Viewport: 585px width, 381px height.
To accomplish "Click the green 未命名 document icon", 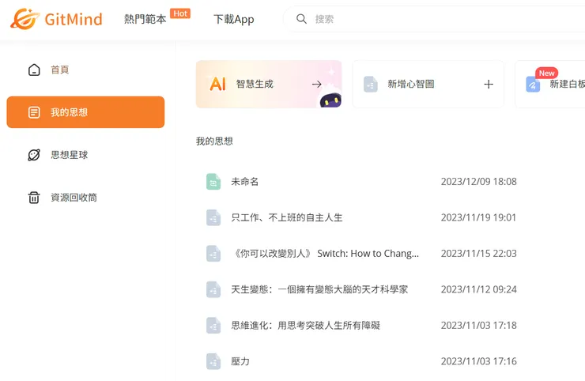I will point(213,182).
